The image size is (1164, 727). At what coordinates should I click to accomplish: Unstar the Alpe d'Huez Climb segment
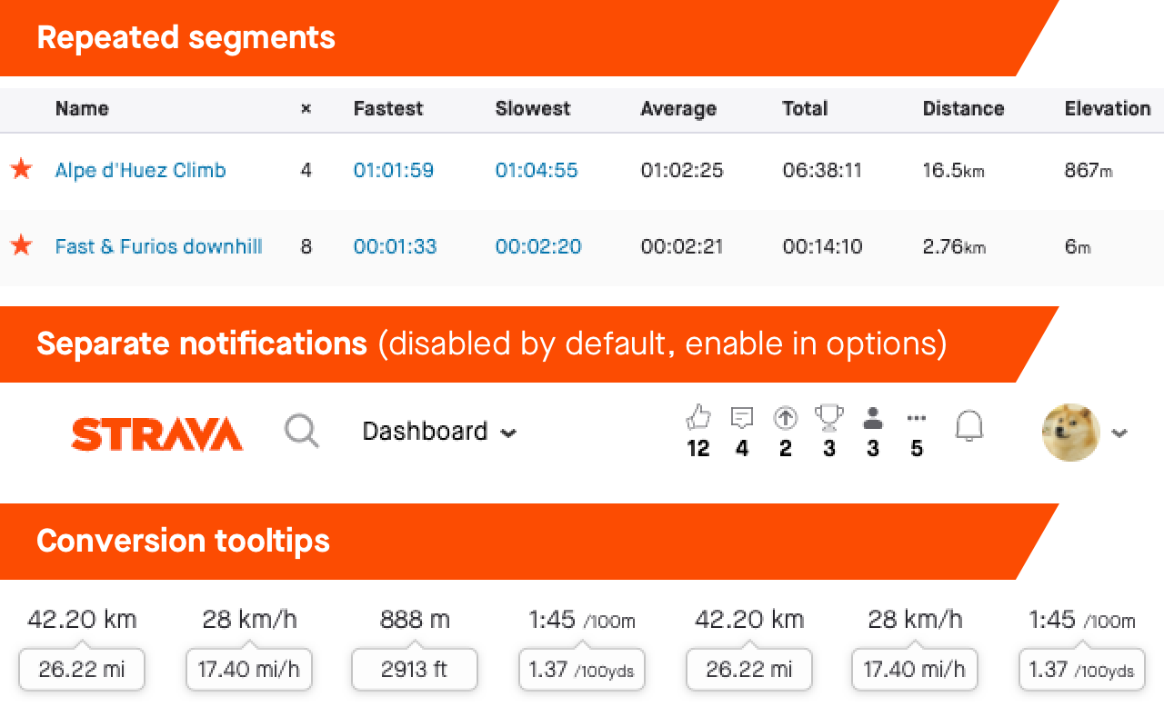coord(21,169)
